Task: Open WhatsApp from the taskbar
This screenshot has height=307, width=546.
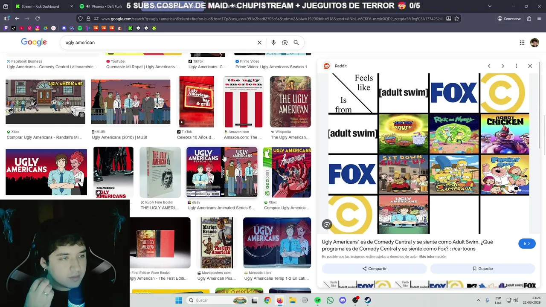Action: pos(330,300)
